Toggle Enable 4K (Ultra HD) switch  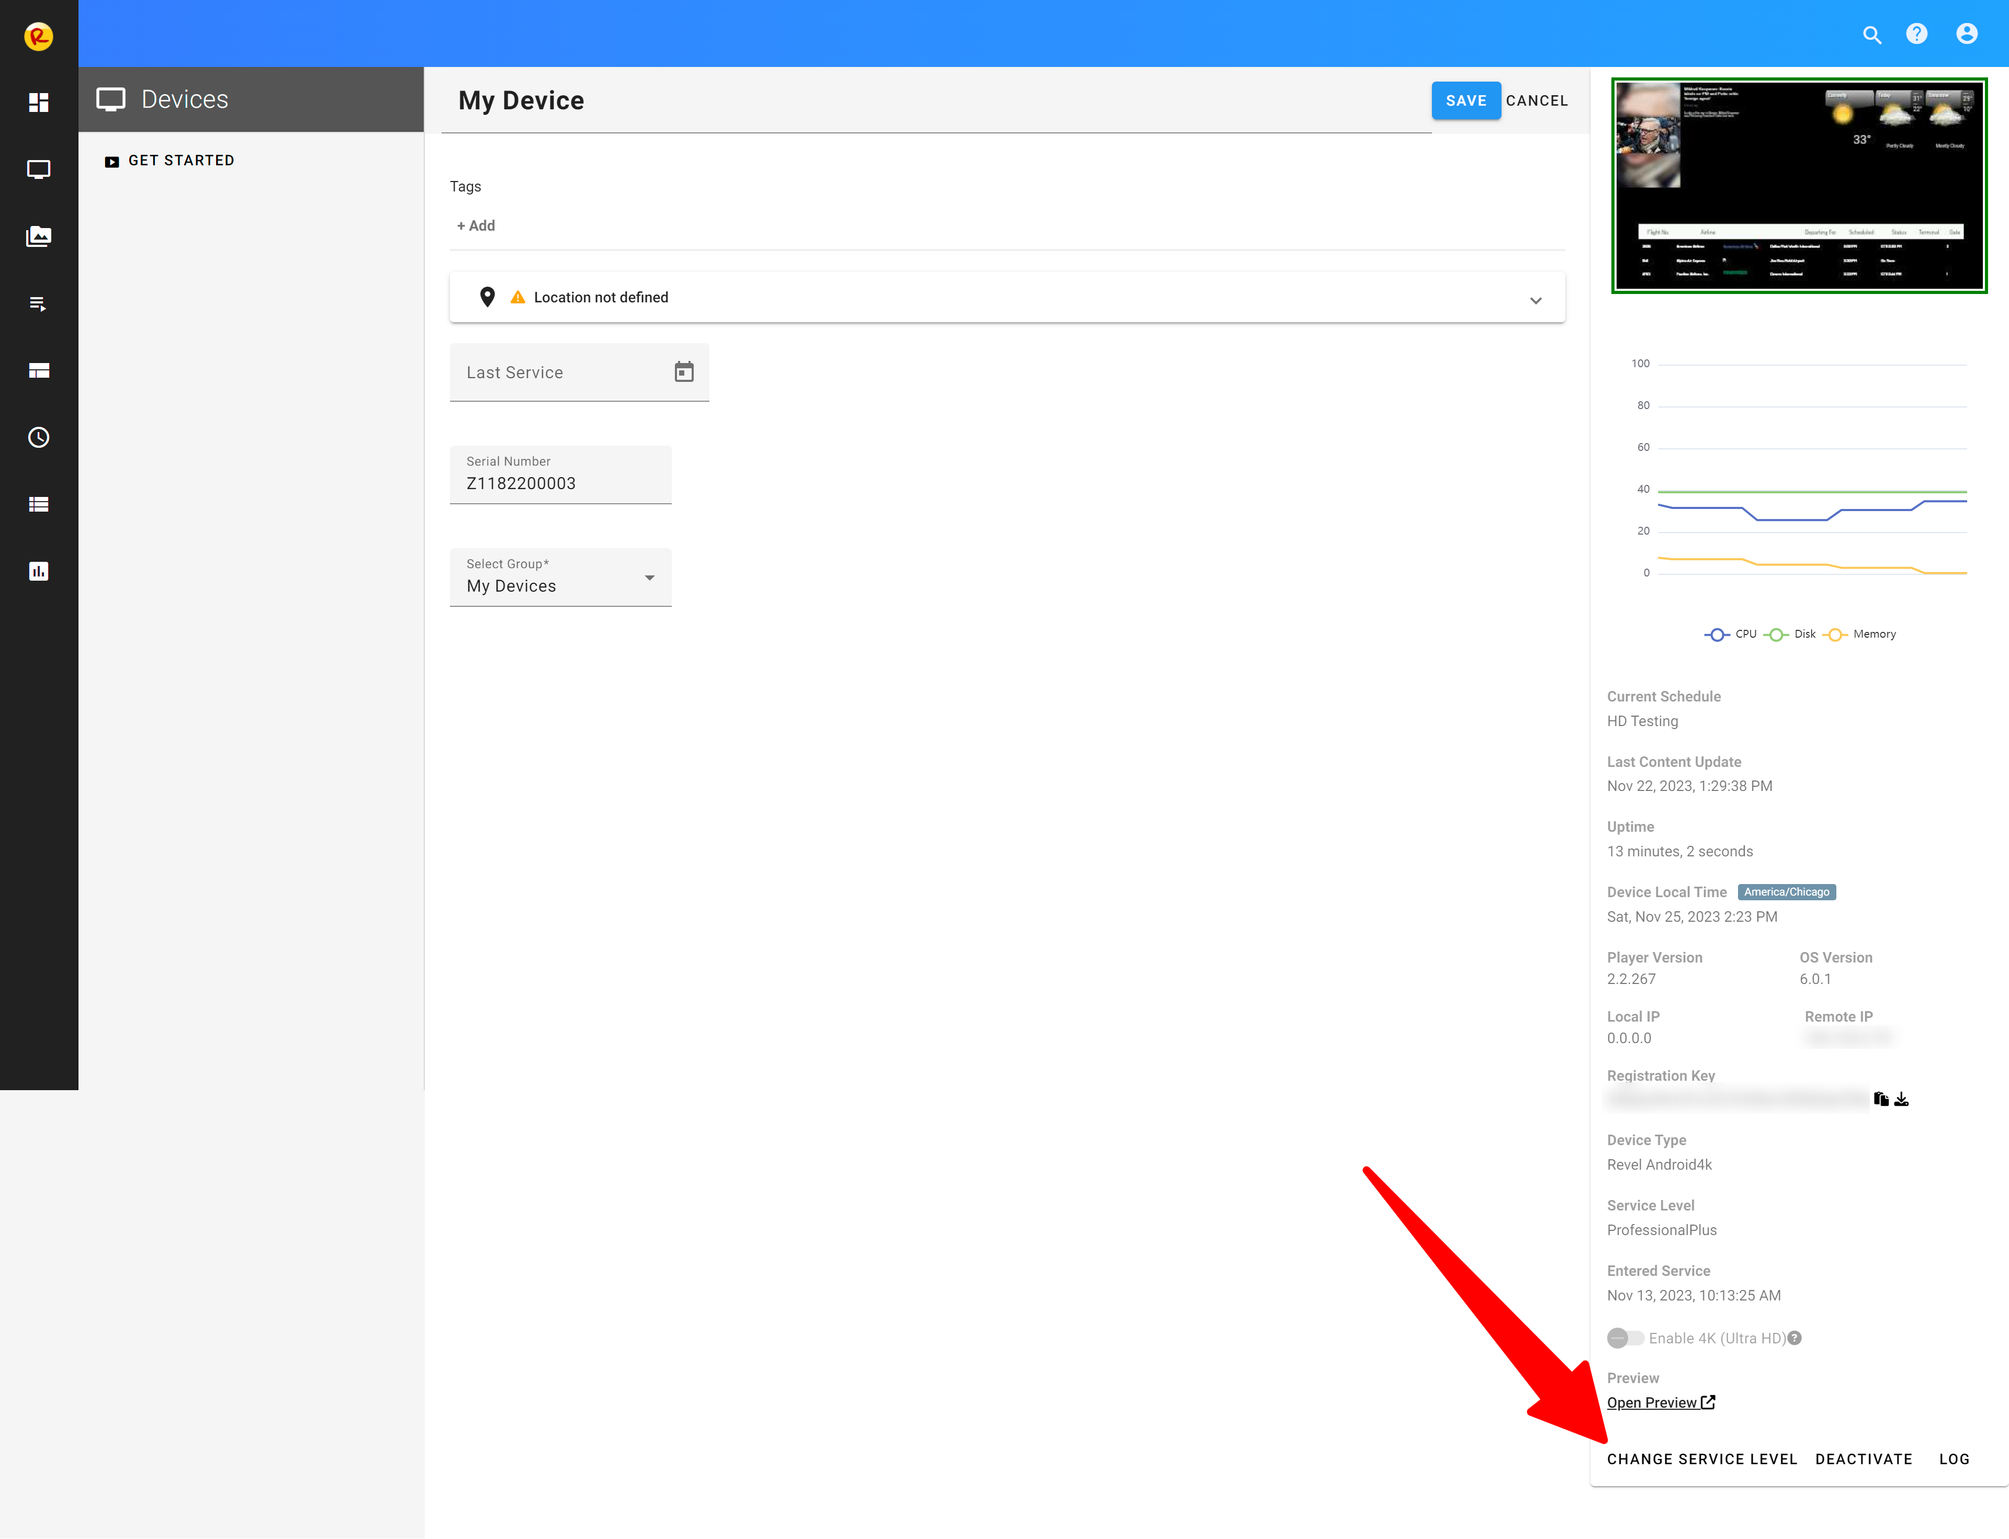[x=1625, y=1338]
